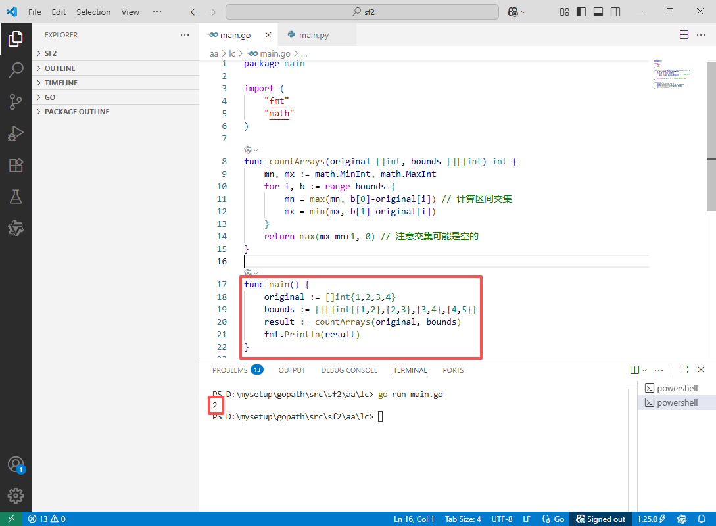Open Explorer Views and More Actions ellipsis
Viewport: 716px width, 526px height.
click(x=185, y=35)
